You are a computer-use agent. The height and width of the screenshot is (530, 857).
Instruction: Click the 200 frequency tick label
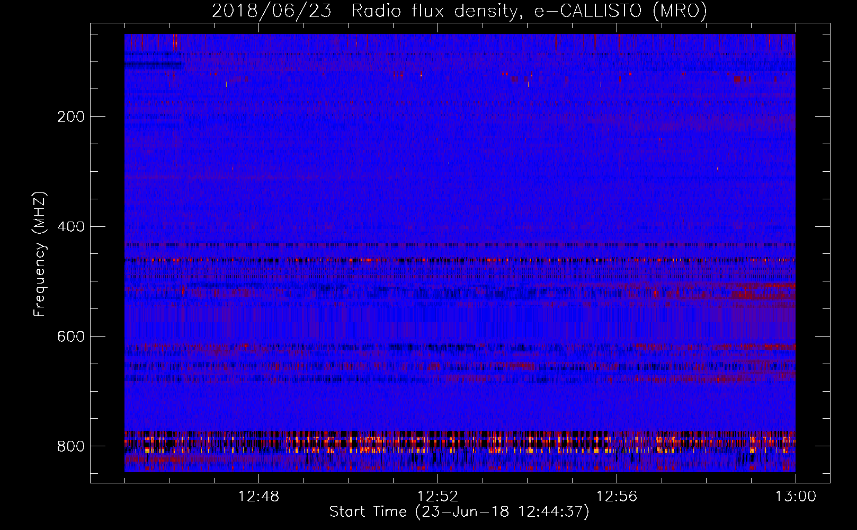coord(70,117)
